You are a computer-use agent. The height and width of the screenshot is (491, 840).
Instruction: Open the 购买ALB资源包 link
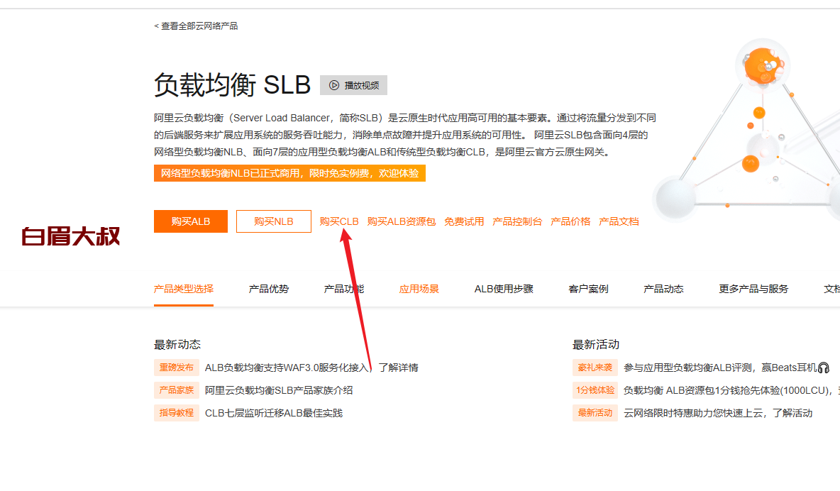point(402,221)
